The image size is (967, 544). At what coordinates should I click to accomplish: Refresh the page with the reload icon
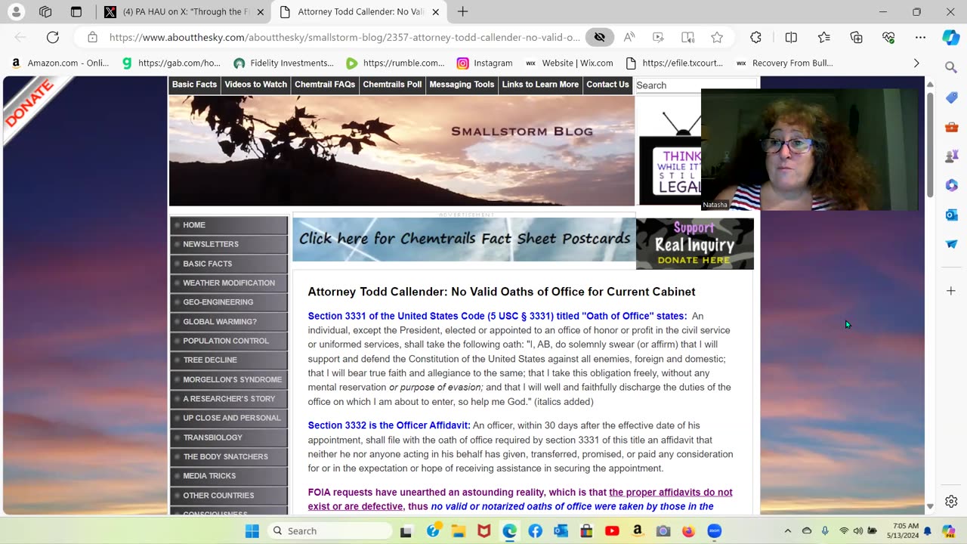pos(53,37)
